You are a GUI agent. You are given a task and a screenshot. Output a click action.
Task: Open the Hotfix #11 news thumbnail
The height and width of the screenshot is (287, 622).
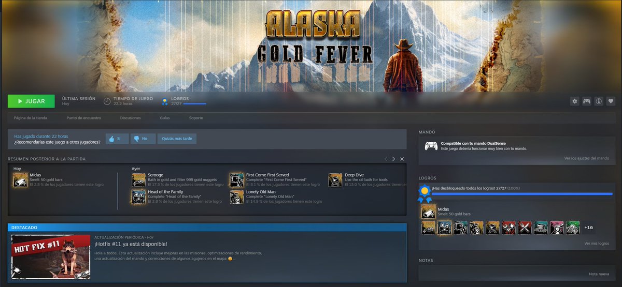51,256
